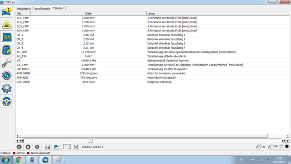
Task: Toggle the cursor marker line icon
Action: click(276, 147)
